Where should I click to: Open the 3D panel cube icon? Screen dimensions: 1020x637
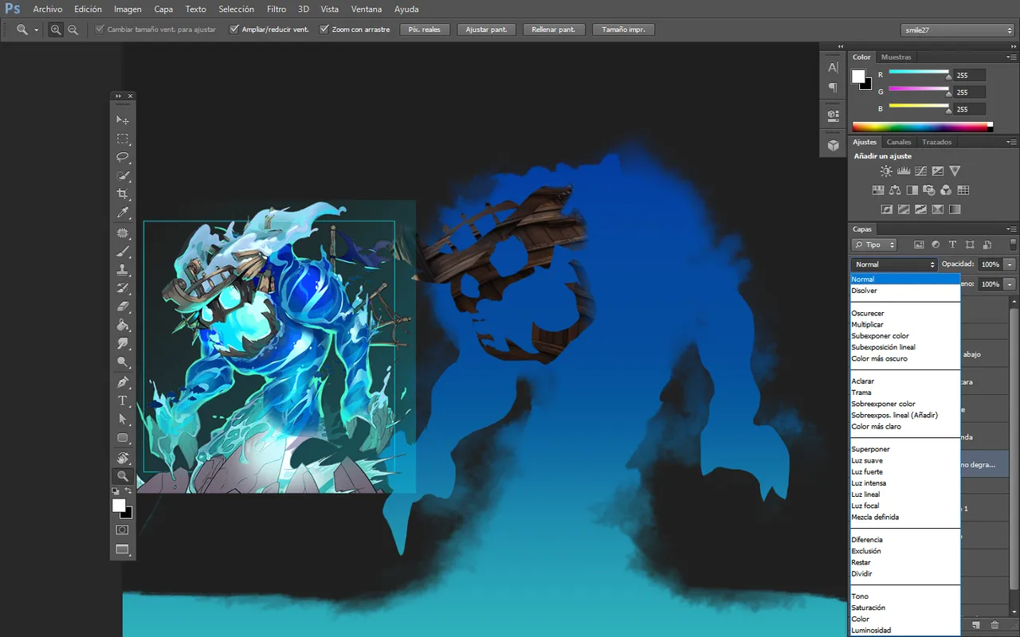(x=833, y=145)
